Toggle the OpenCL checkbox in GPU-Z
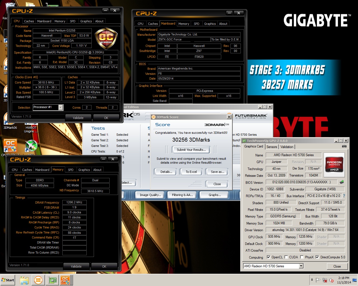The width and height of the screenshot is (358, 286). [268, 257]
